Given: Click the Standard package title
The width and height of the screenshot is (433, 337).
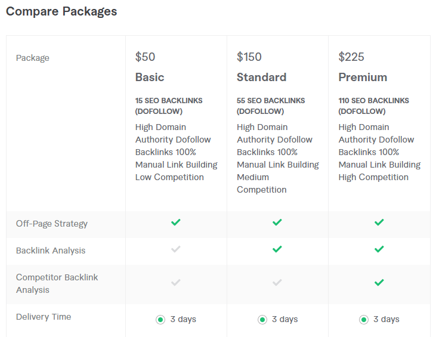Looking at the screenshot, I should coord(261,77).
